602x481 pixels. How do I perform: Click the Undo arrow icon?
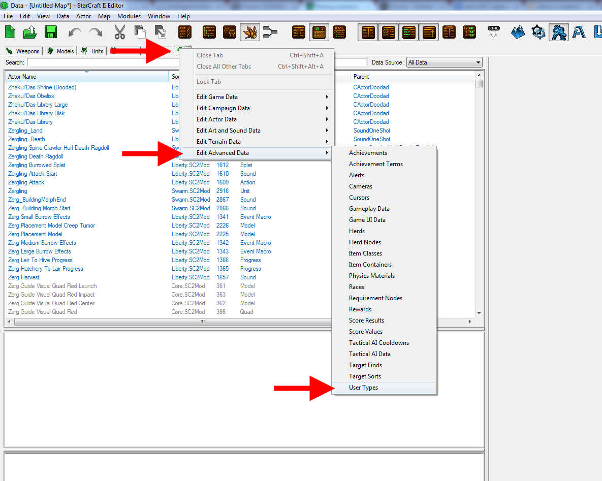pyautogui.click(x=75, y=33)
